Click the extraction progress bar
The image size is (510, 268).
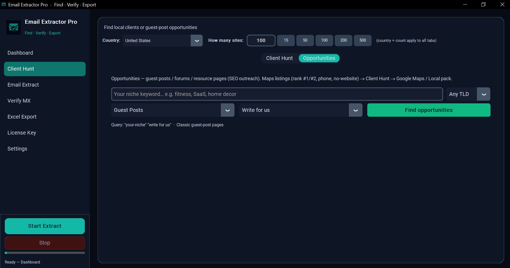point(45,253)
